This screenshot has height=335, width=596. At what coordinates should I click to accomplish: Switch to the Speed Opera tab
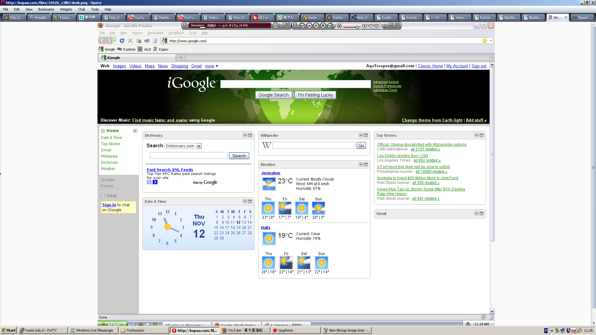pos(583,18)
